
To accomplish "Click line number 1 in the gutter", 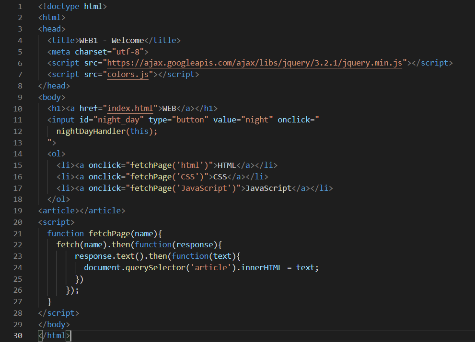I will 20,6.
